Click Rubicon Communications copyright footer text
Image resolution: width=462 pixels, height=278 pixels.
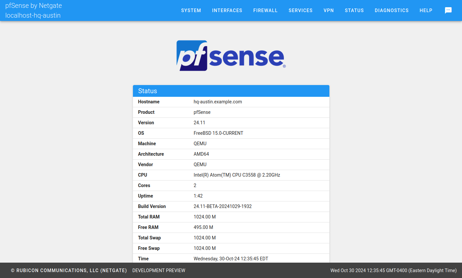click(69, 270)
